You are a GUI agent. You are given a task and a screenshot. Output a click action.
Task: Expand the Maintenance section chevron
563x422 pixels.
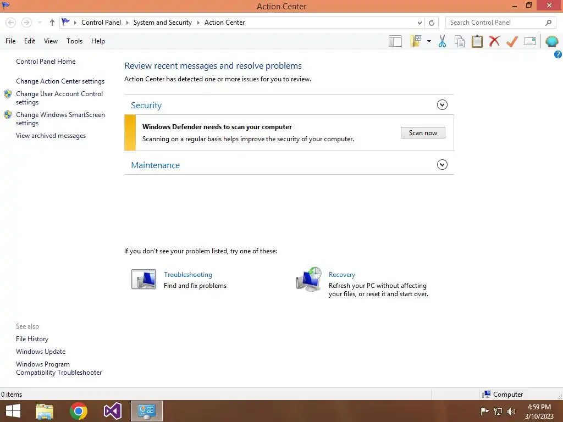point(442,165)
